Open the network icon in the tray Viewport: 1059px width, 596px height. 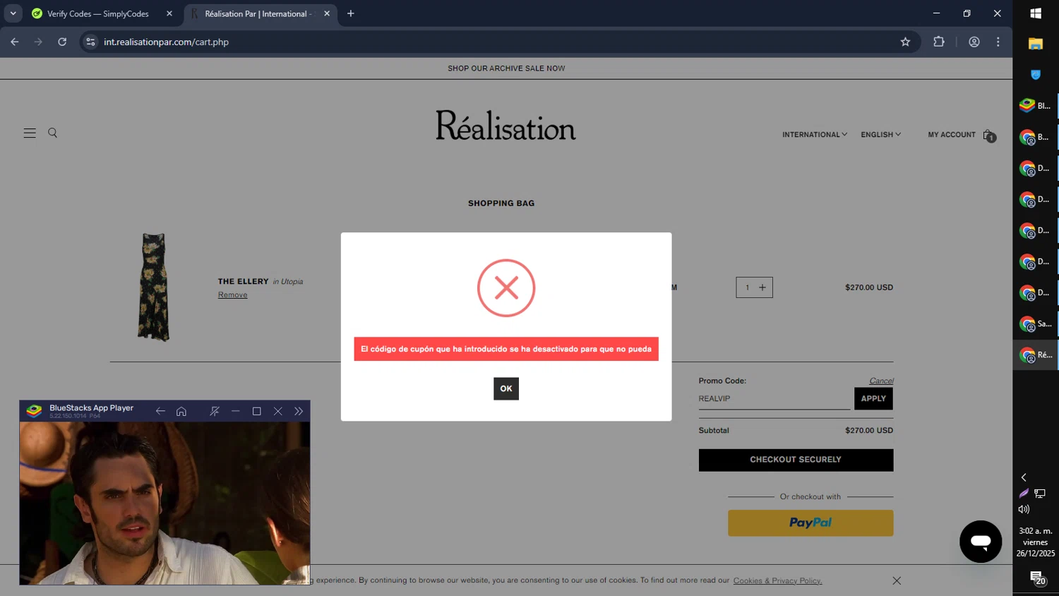coord(1040,494)
